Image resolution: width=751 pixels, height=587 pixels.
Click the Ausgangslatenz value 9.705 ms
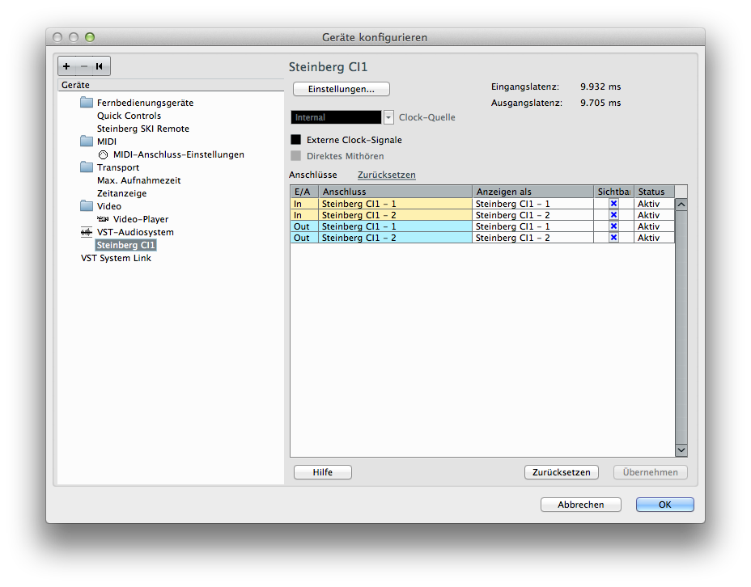[x=600, y=103]
